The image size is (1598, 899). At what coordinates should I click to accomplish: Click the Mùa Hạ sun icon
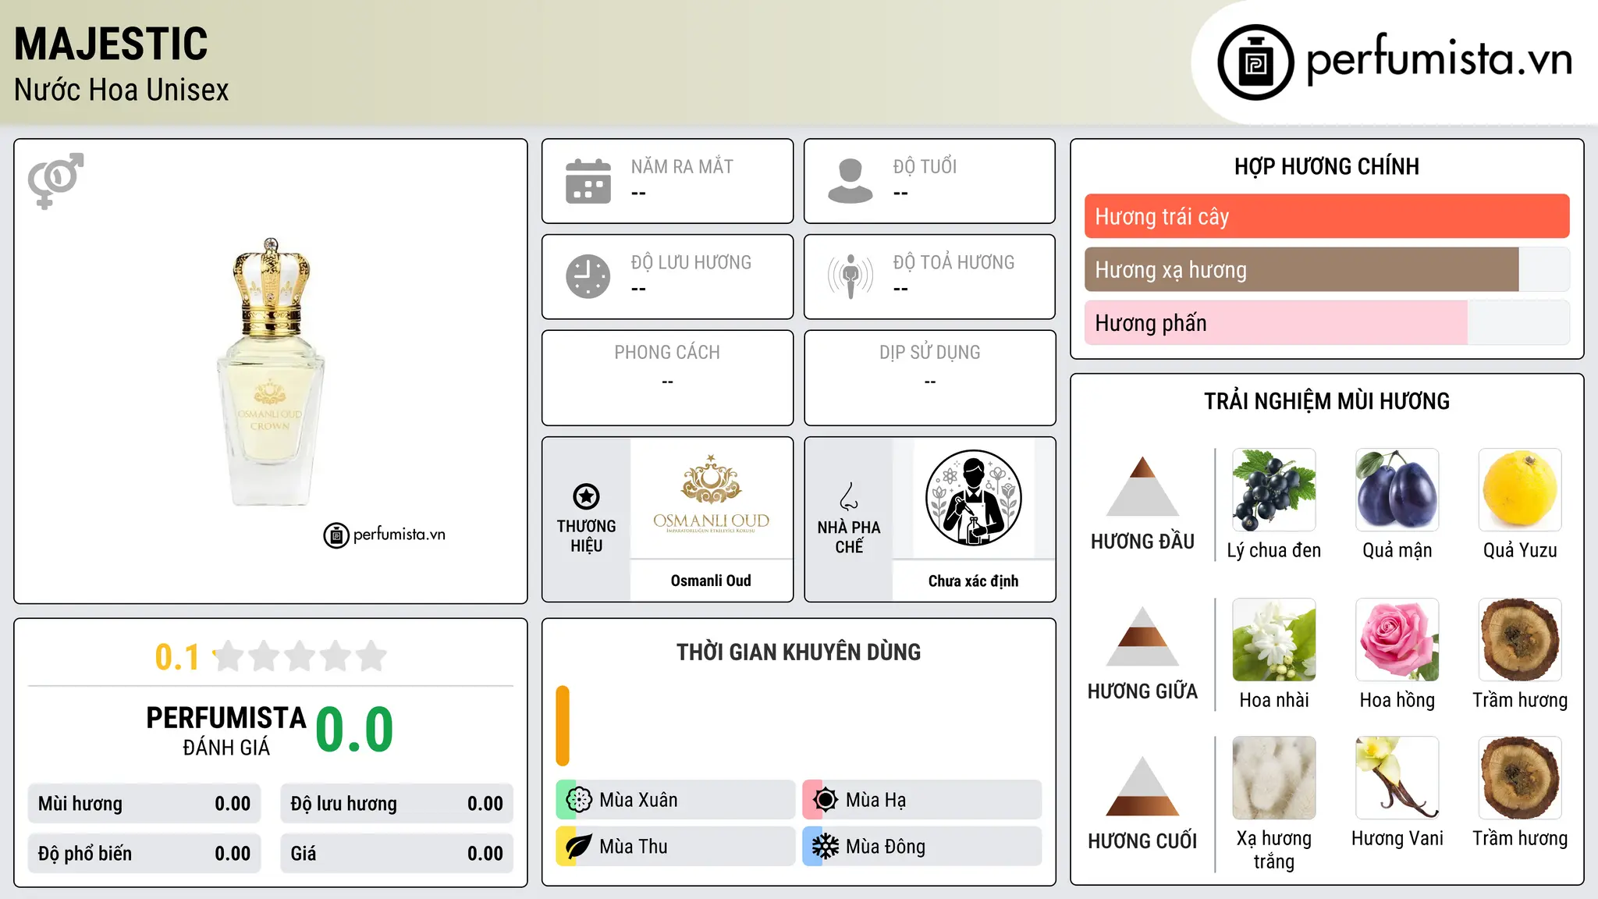(825, 800)
